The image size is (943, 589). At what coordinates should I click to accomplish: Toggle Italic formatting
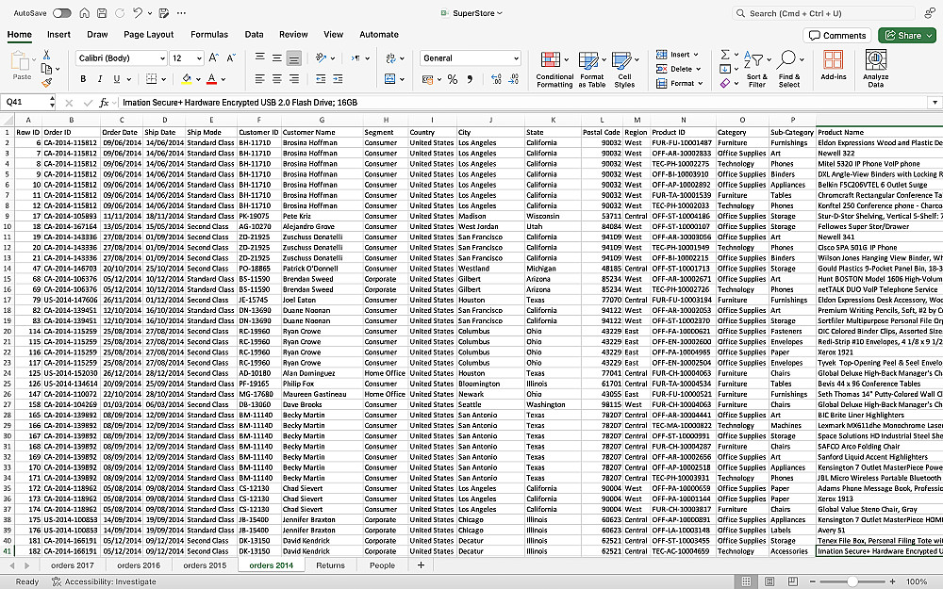100,79
